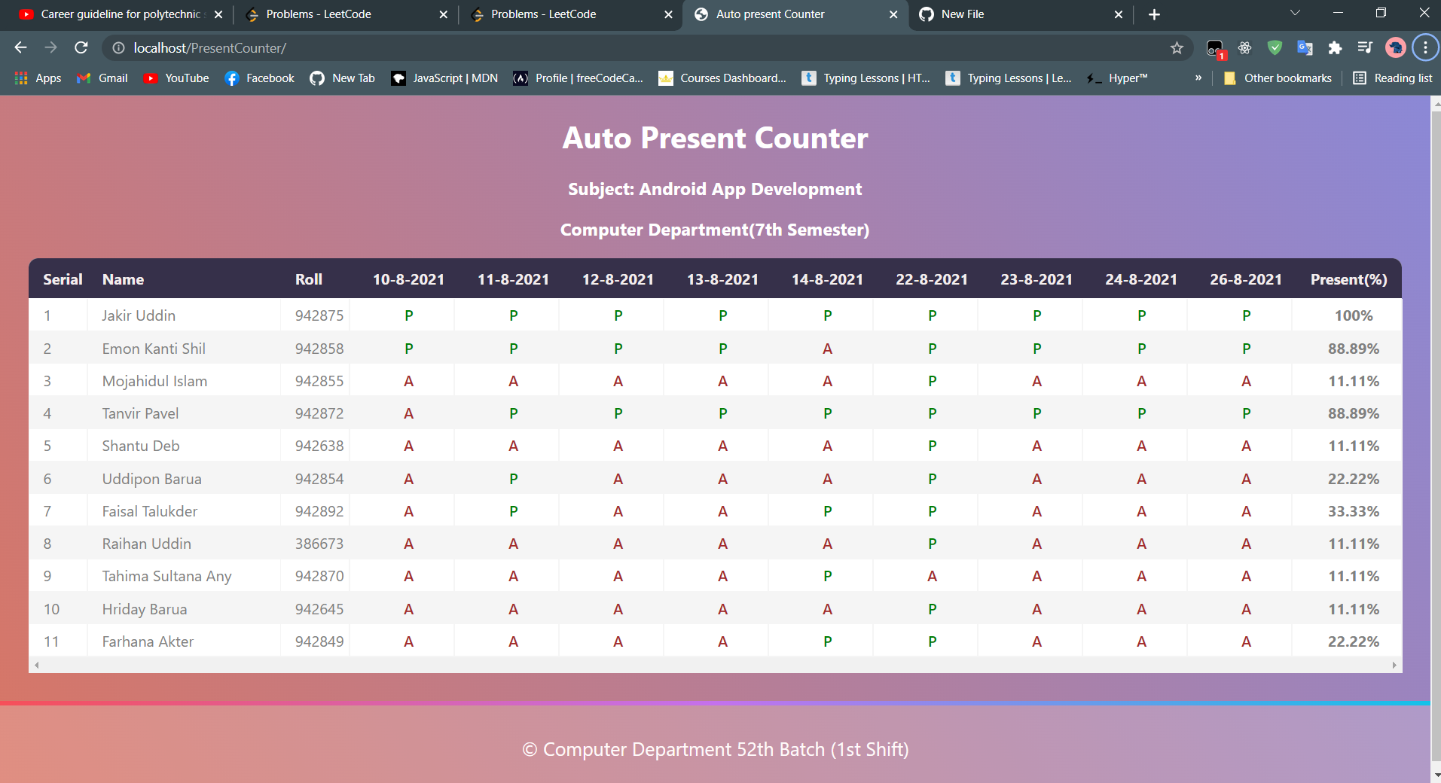Open the YouTube bookmark
The width and height of the screenshot is (1441, 783).
(x=176, y=78)
